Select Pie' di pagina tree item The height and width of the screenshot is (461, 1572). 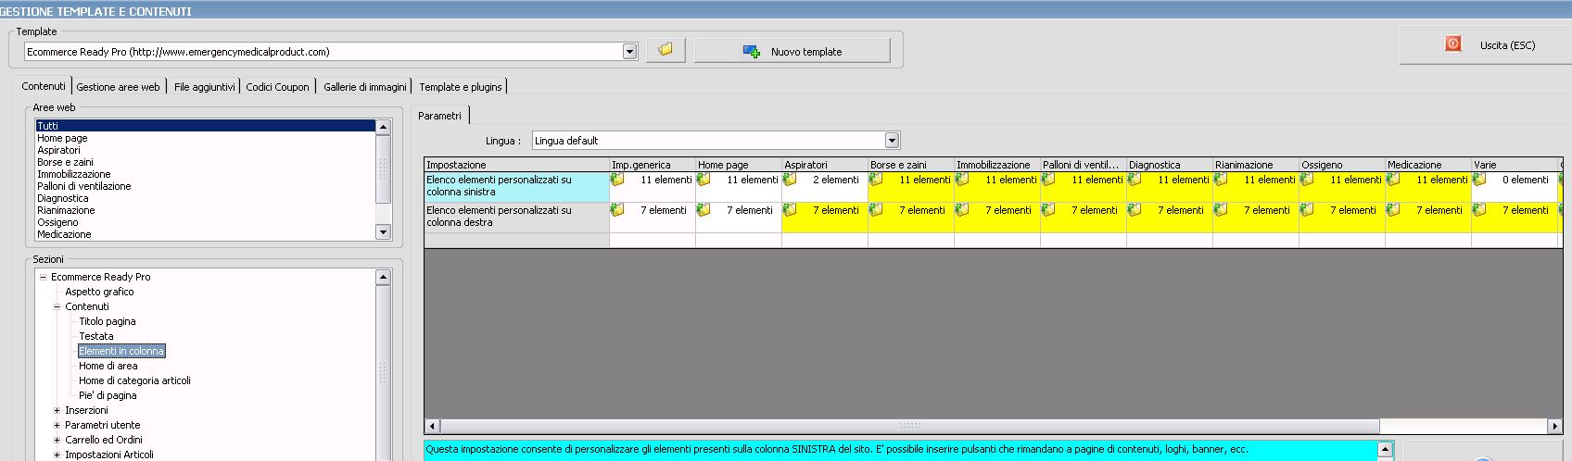pos(108,395)
